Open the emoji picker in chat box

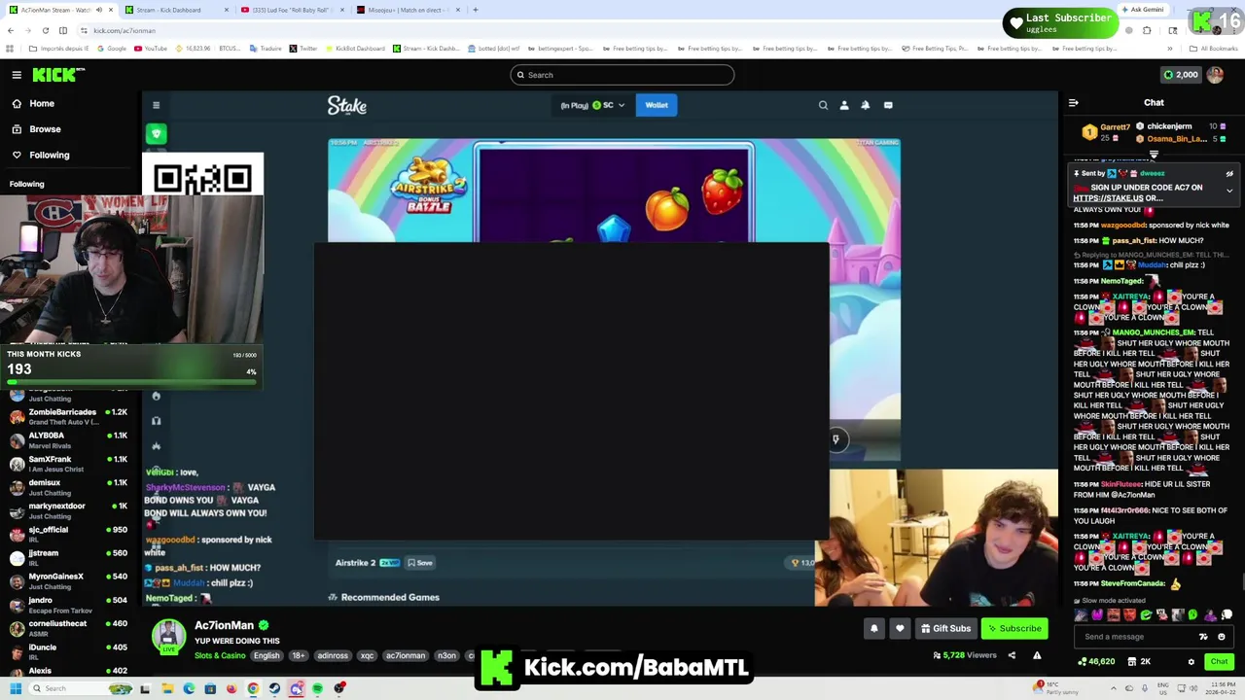pos(1222,637)
